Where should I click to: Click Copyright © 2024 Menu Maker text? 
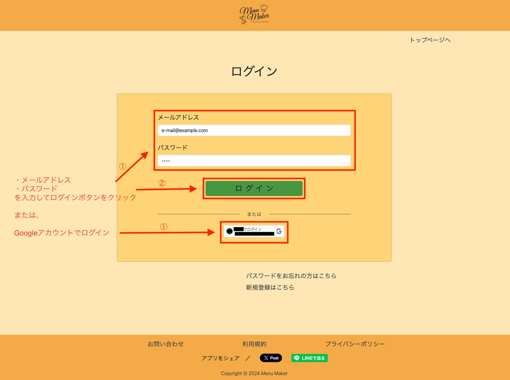[254, 373]
